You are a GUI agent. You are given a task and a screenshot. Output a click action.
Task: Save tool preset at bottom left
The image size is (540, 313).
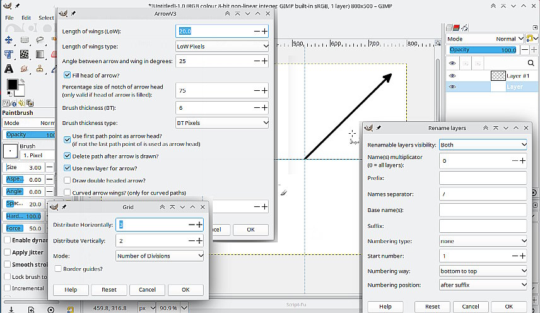click(11, 310)
